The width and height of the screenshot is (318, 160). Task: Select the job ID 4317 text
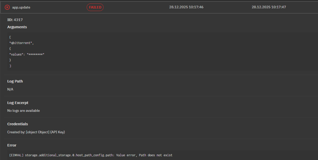(x=18, y=20)
